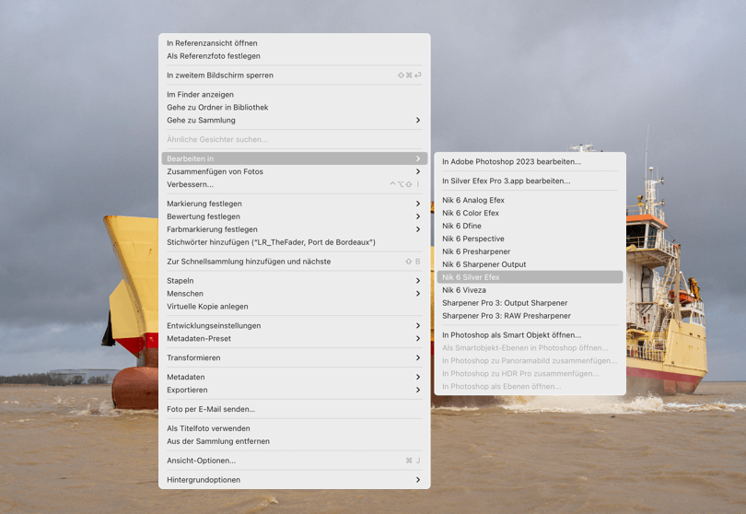Viewport: 746px width, 514px height.
Task: Click 'Aus der Sammlung entfernen'
Action: (294, 441)
